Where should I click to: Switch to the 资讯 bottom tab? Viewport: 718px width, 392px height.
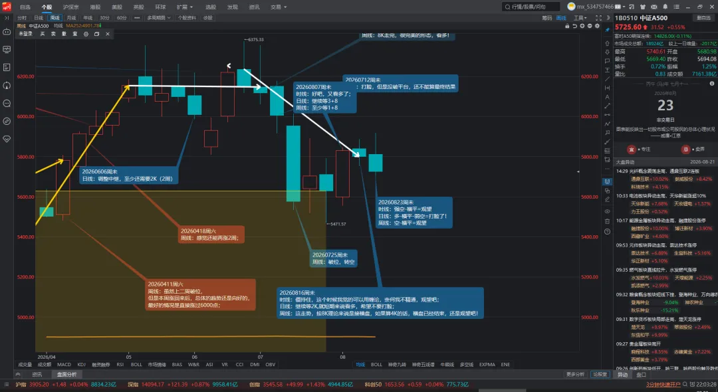(37, 375)
